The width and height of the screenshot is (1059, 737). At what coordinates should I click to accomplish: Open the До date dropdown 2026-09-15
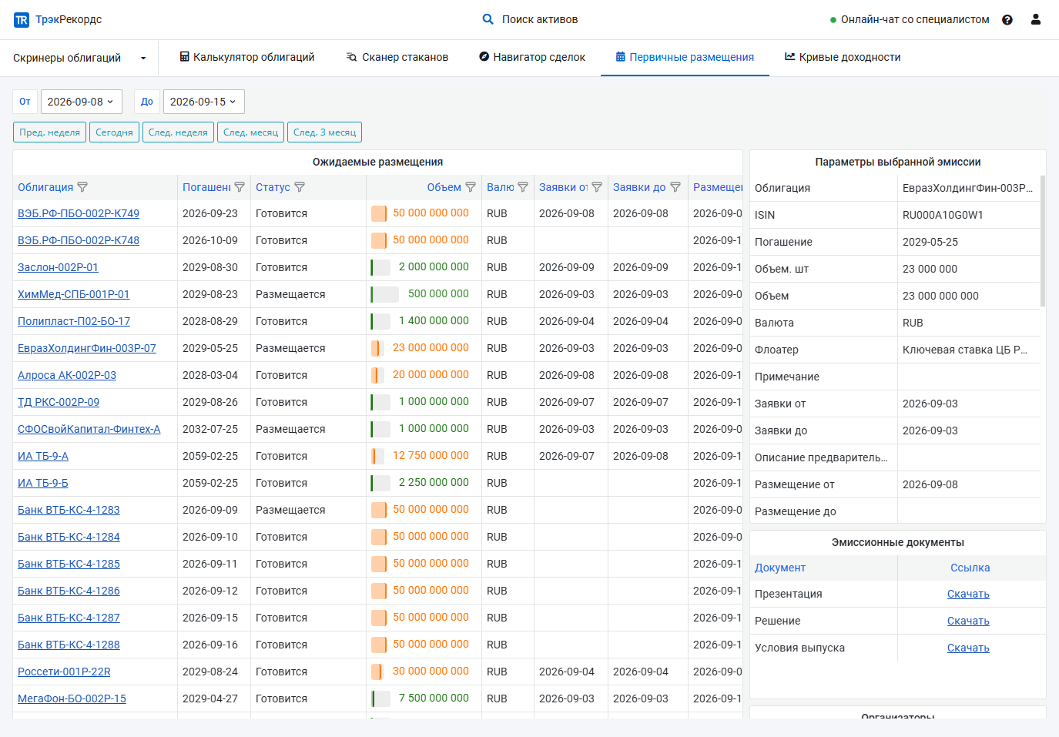click(x=203, y=102)
